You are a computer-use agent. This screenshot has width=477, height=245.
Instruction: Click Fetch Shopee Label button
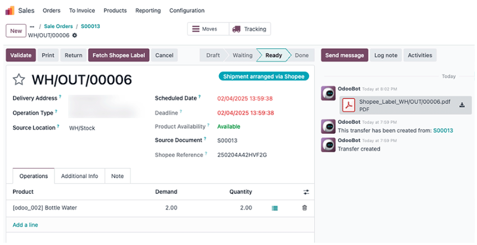click(x=119, y=55)
